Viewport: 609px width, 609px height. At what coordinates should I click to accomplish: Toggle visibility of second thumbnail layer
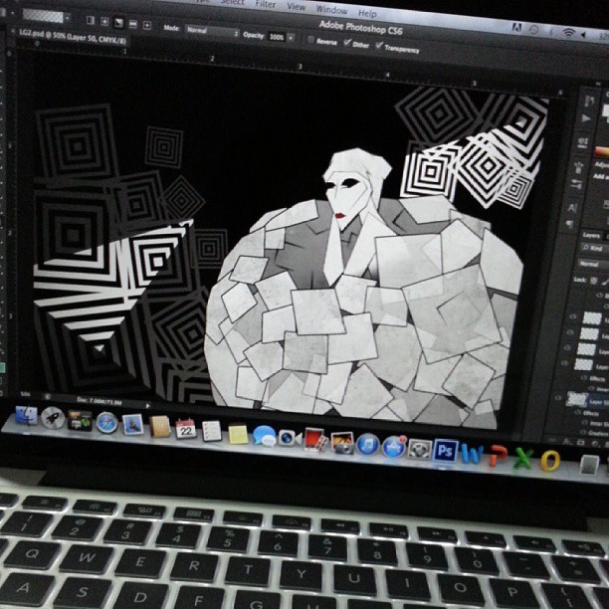[x=570, y=332]
